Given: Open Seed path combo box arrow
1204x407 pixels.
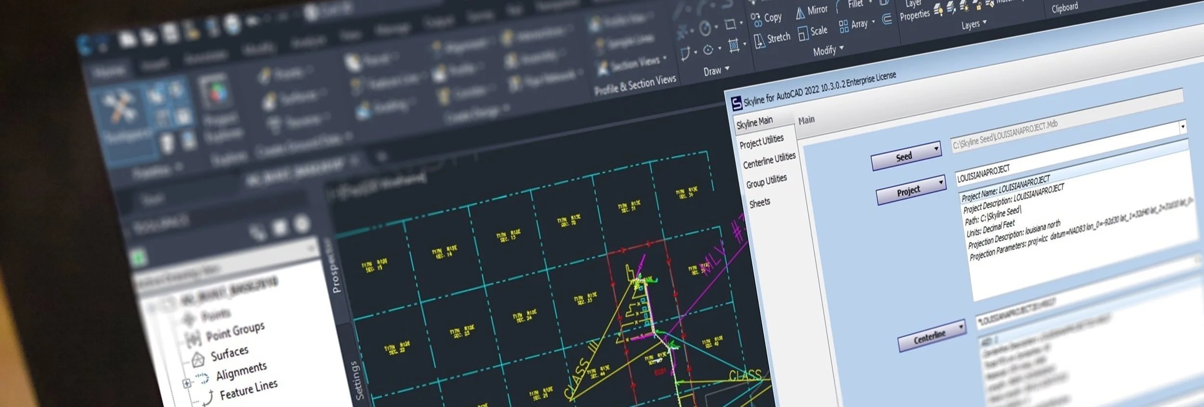Looking at the screenshot, I should pyautogui.click(x=1182, y=127).
